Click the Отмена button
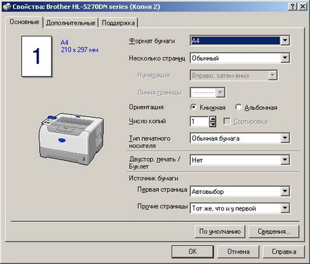This screenshot has height=264, width=310. point(238,252)
